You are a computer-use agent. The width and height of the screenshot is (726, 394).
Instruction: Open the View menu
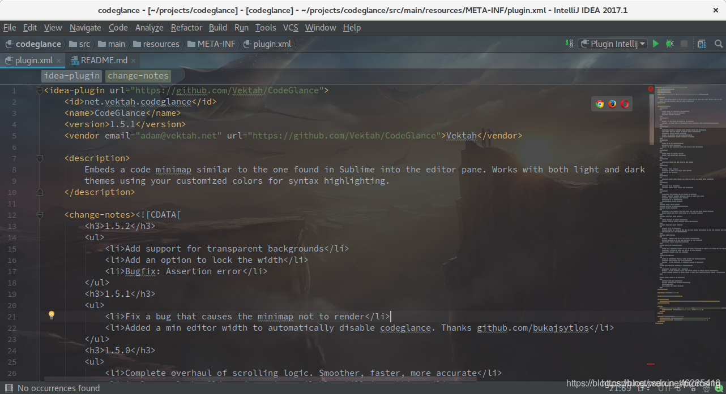point(53,27)
